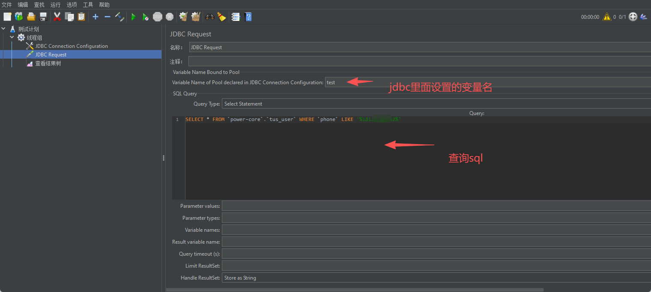Open the Query Type dropdown

tap(436, 103)
